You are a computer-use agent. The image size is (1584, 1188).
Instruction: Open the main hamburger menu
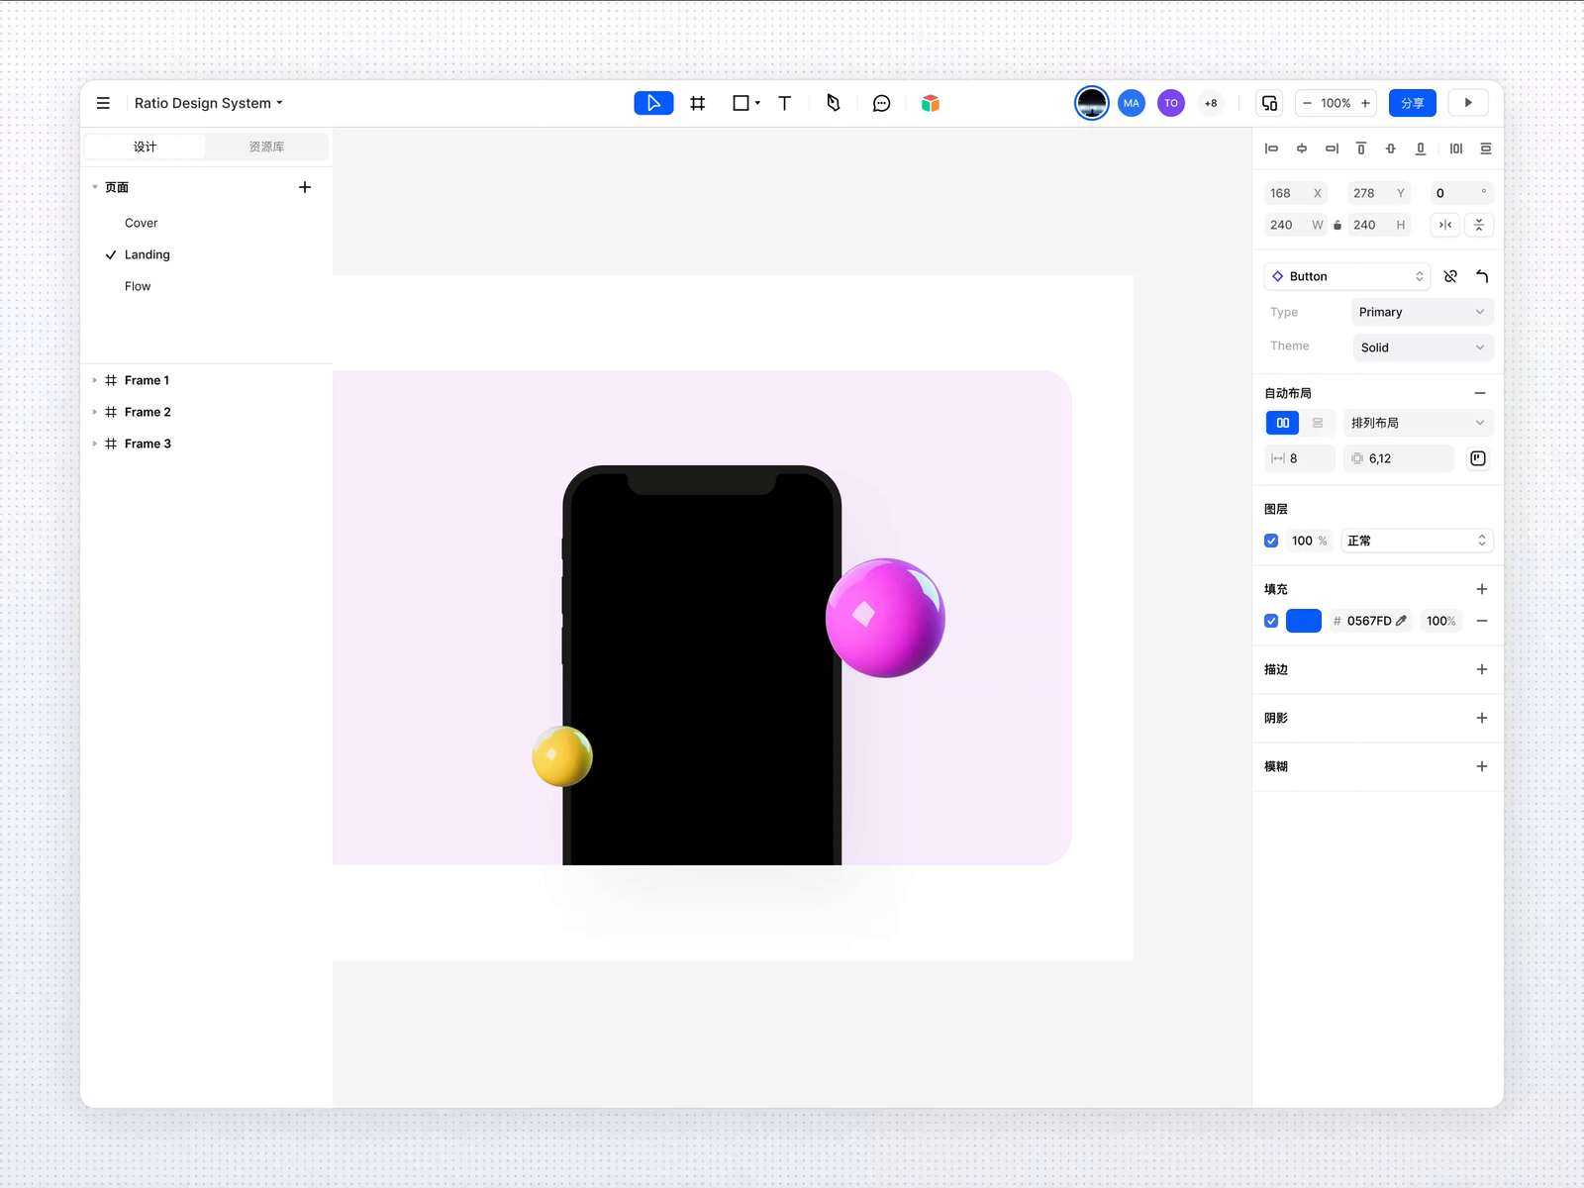coord(103,102)
